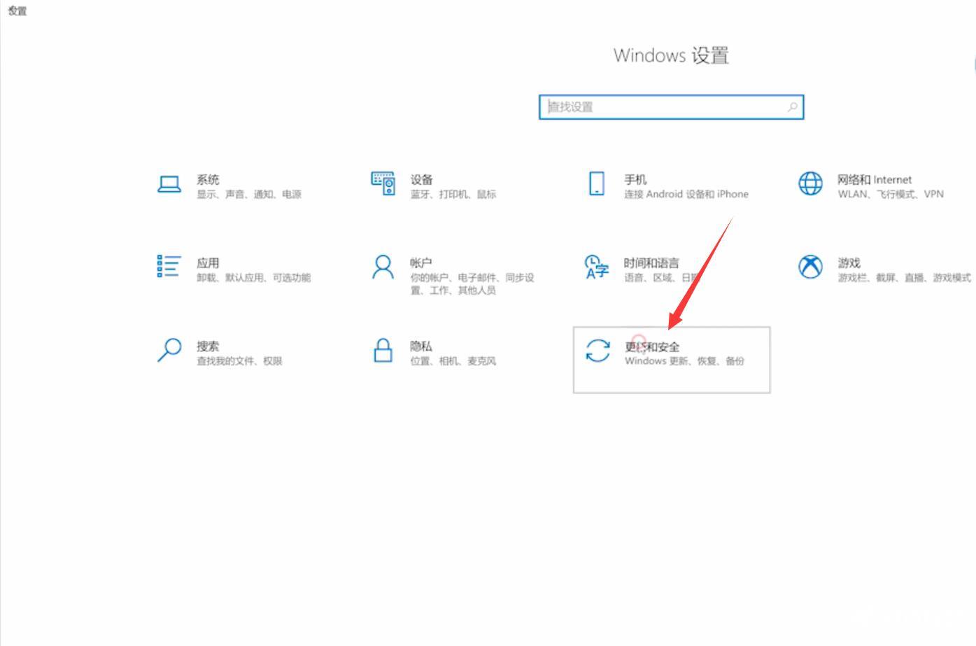
Task: Click the text Windows 更新、恢复、备份
Action: pyautogui.click(x=684, y=360)
